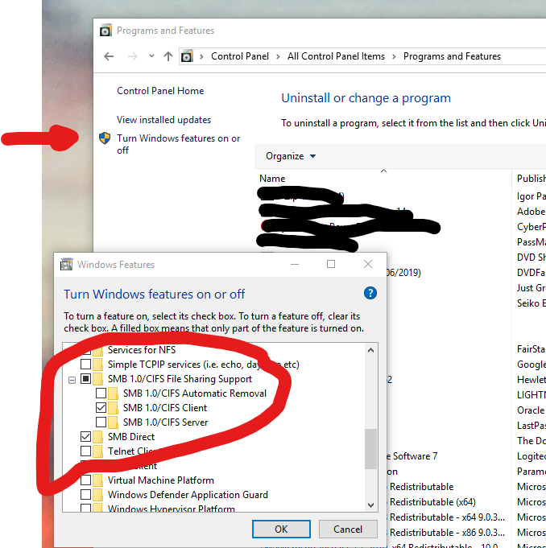Click folder icon for SMB 1.0/CIFS Automatic Removal
Viewport: 546px width, 548px height.
pyautogui.click(x=114, y=393)
